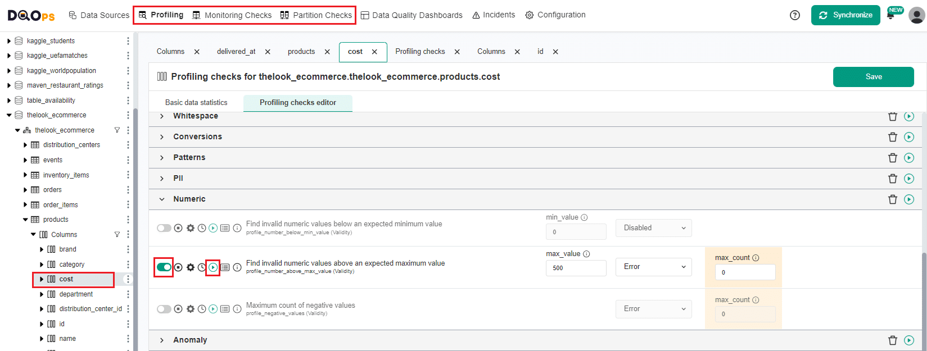Viewport: 927px width, 351px height.
Task: Show info for above max value check
Action: (237, 267)
